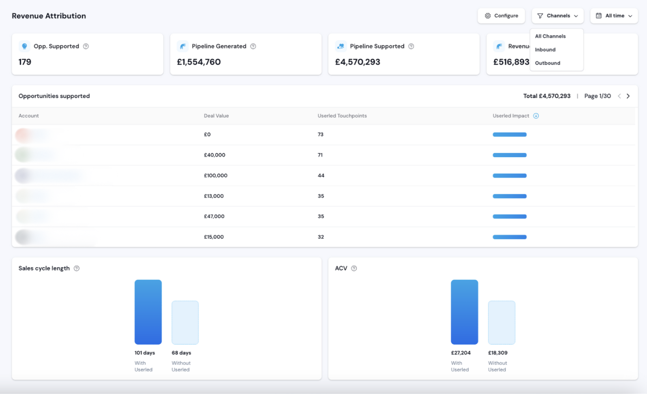The width and height of the screenshot is (647, 394).
Task: Click the Account column header
Action: point(29,116)
